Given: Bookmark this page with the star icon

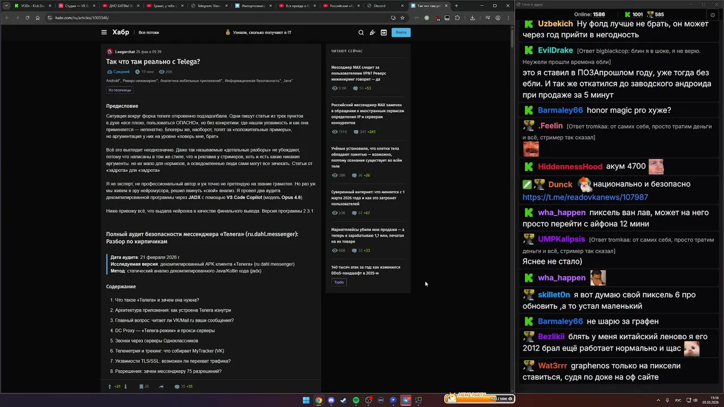Looking at the screenshot, I should tap(402, 18).
